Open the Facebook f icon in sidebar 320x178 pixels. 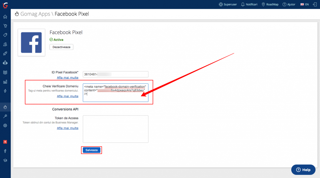coord(5,151)
